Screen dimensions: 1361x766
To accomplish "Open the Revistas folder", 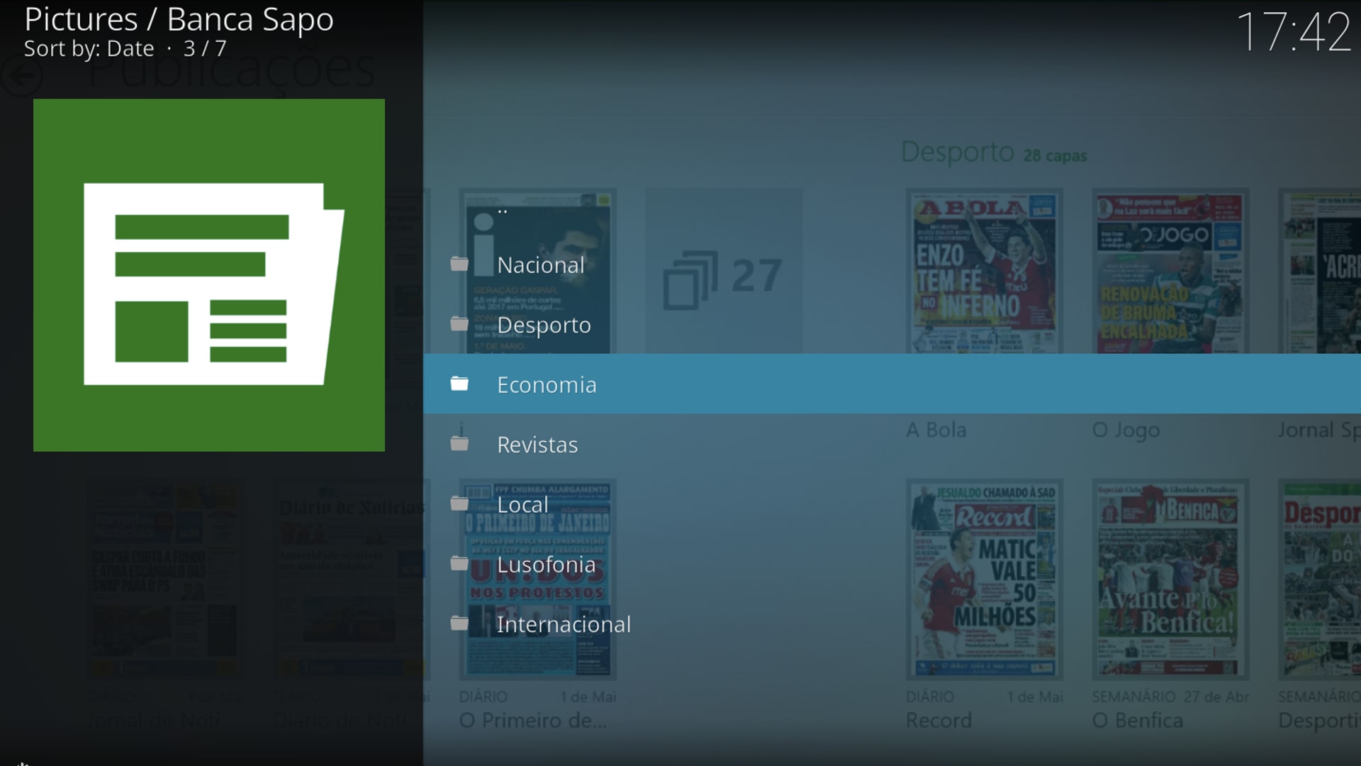I will tap(537, 444).
